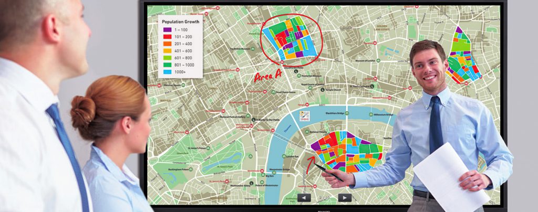Click the National Theatre landmark icon

[x=307, y=132]
